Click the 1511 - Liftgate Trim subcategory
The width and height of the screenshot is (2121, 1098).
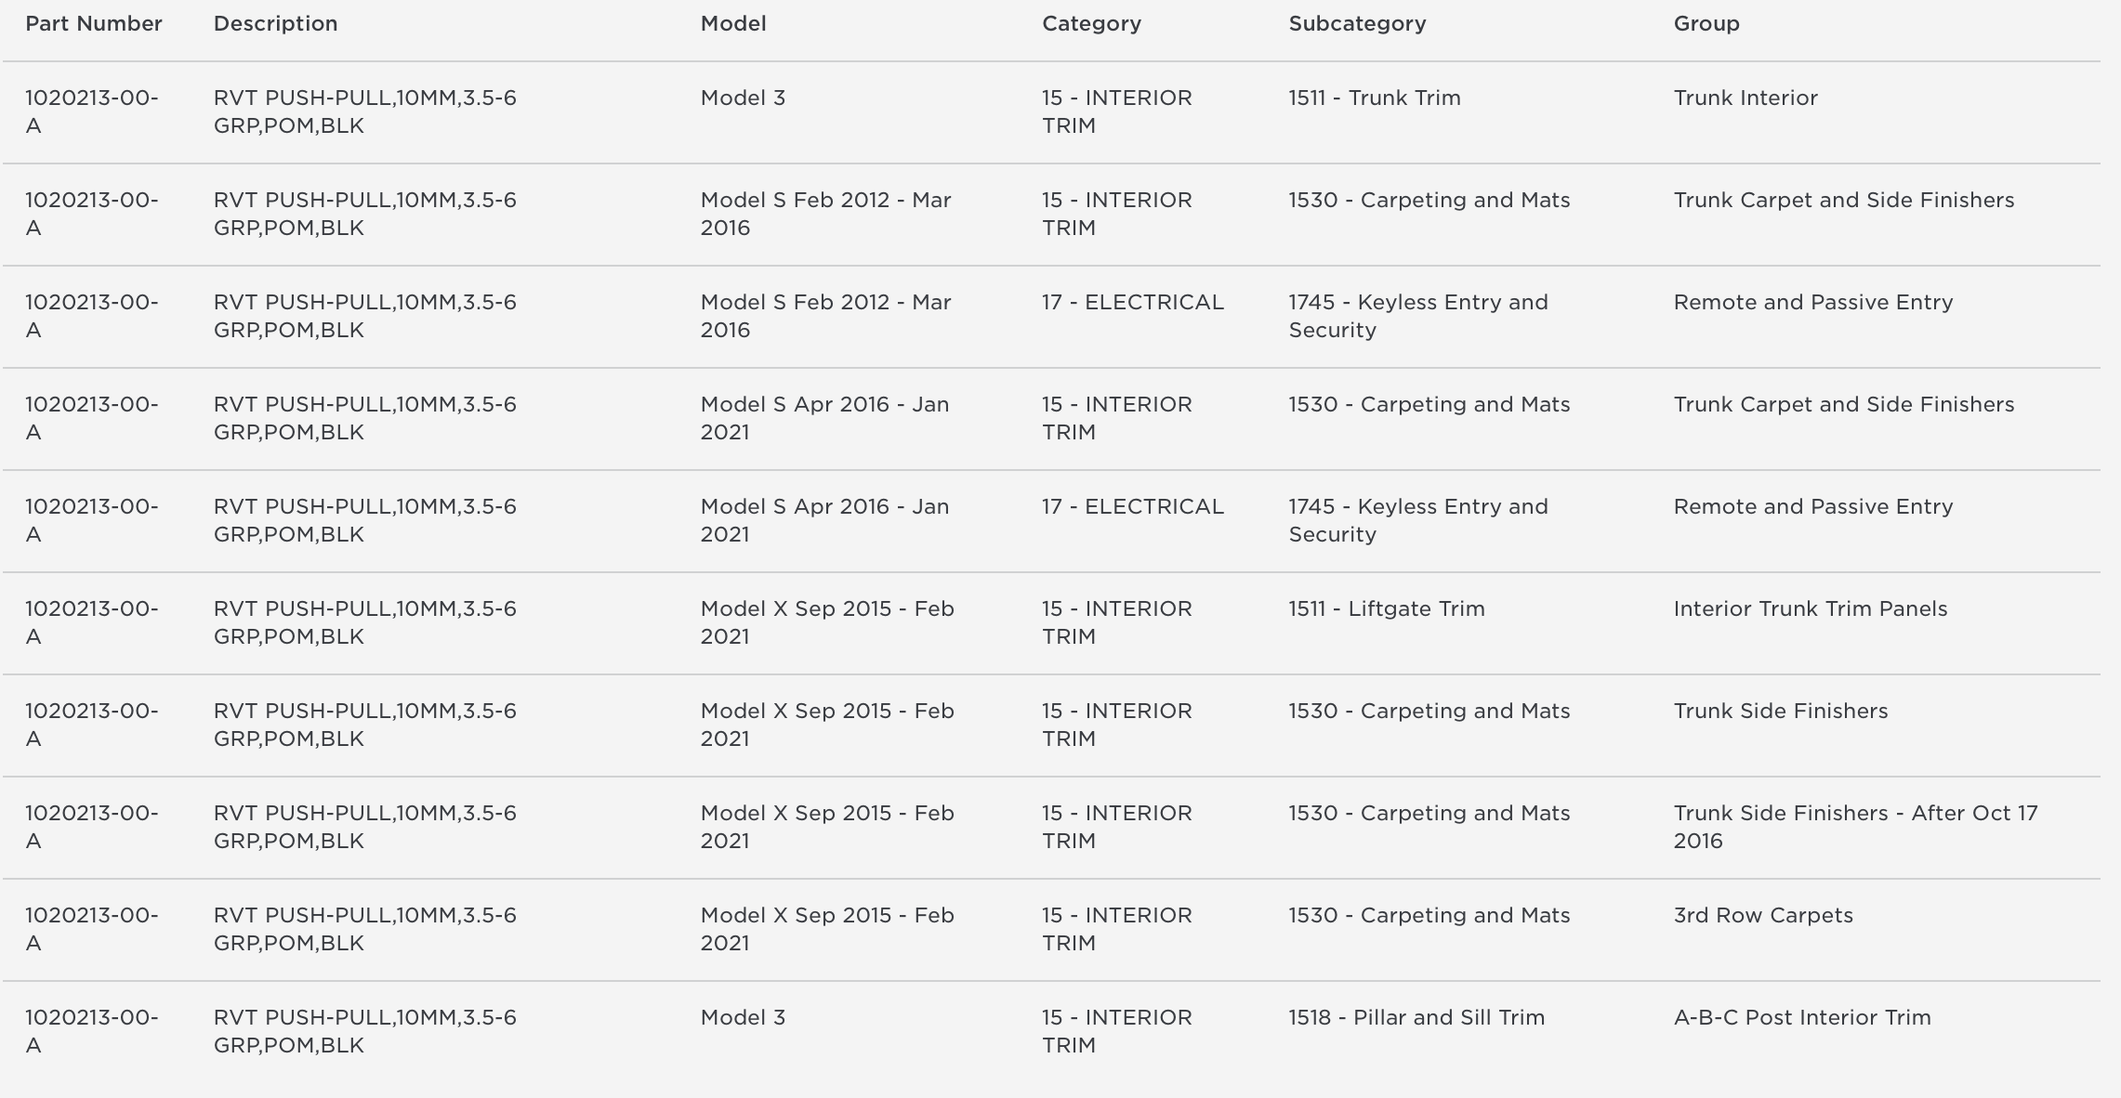coord(1386,609)
